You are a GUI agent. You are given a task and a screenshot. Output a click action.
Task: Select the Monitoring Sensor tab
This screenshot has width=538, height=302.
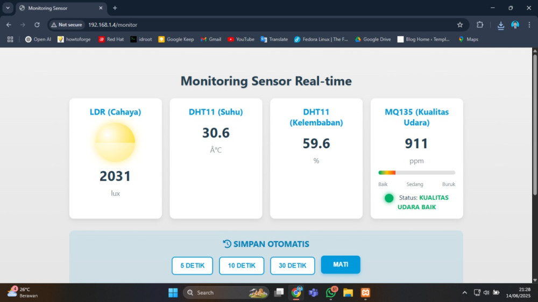click(62, 8)
